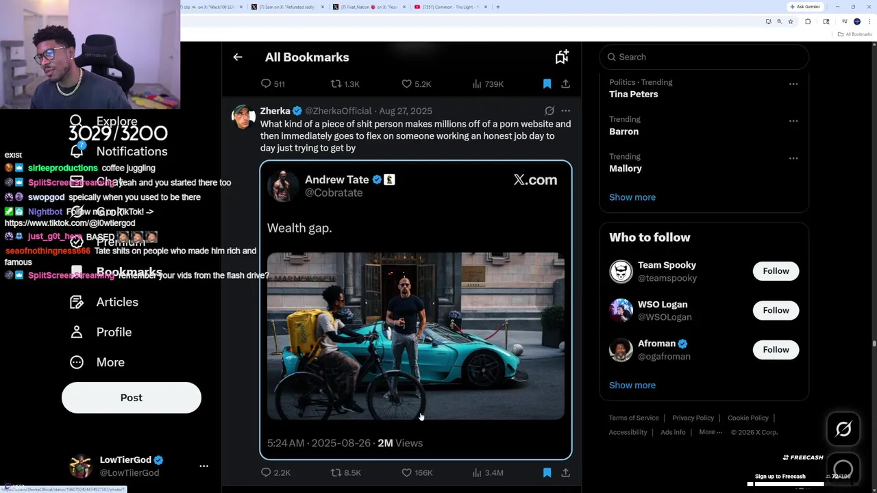
Task: Switch to the Common - The Light tab
Action: tap(452, 7)
